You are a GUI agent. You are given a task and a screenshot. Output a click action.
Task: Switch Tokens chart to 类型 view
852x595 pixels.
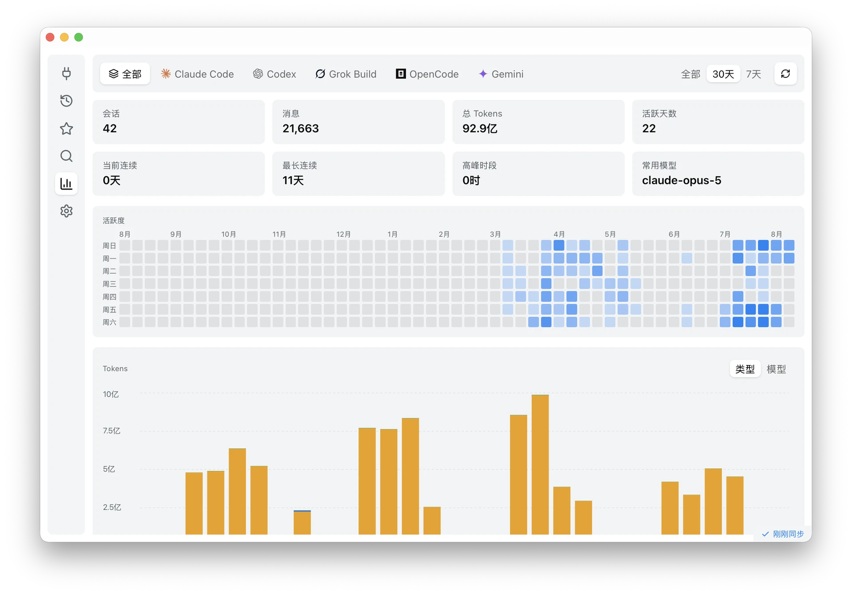pyautogui.click(x=745, y=369)
